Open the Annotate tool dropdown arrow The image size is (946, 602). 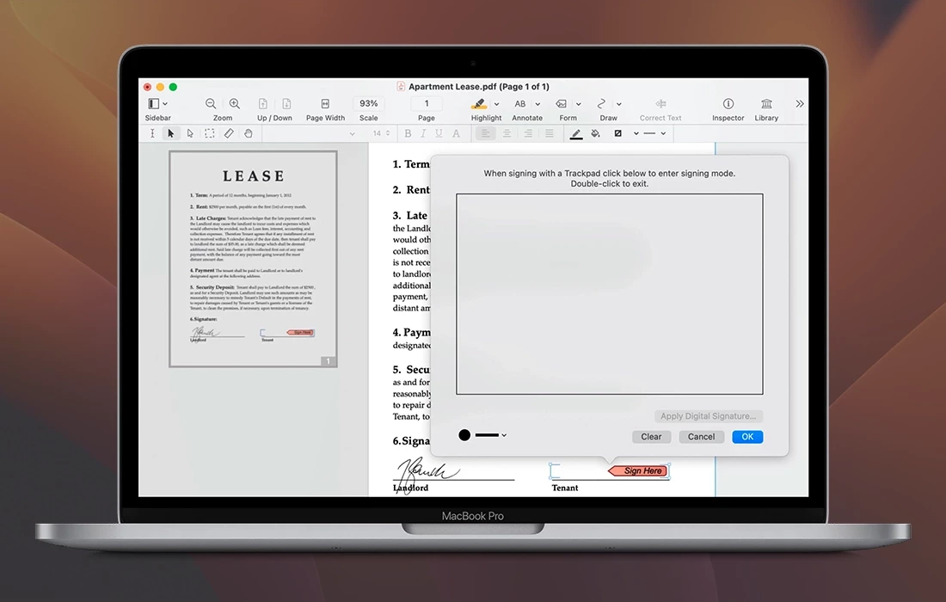point(538,104)
